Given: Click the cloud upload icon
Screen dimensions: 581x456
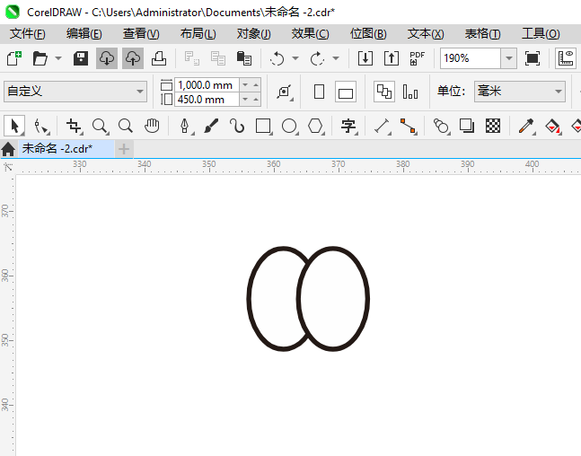Looking at the screenshot, I should click(133, 58).
